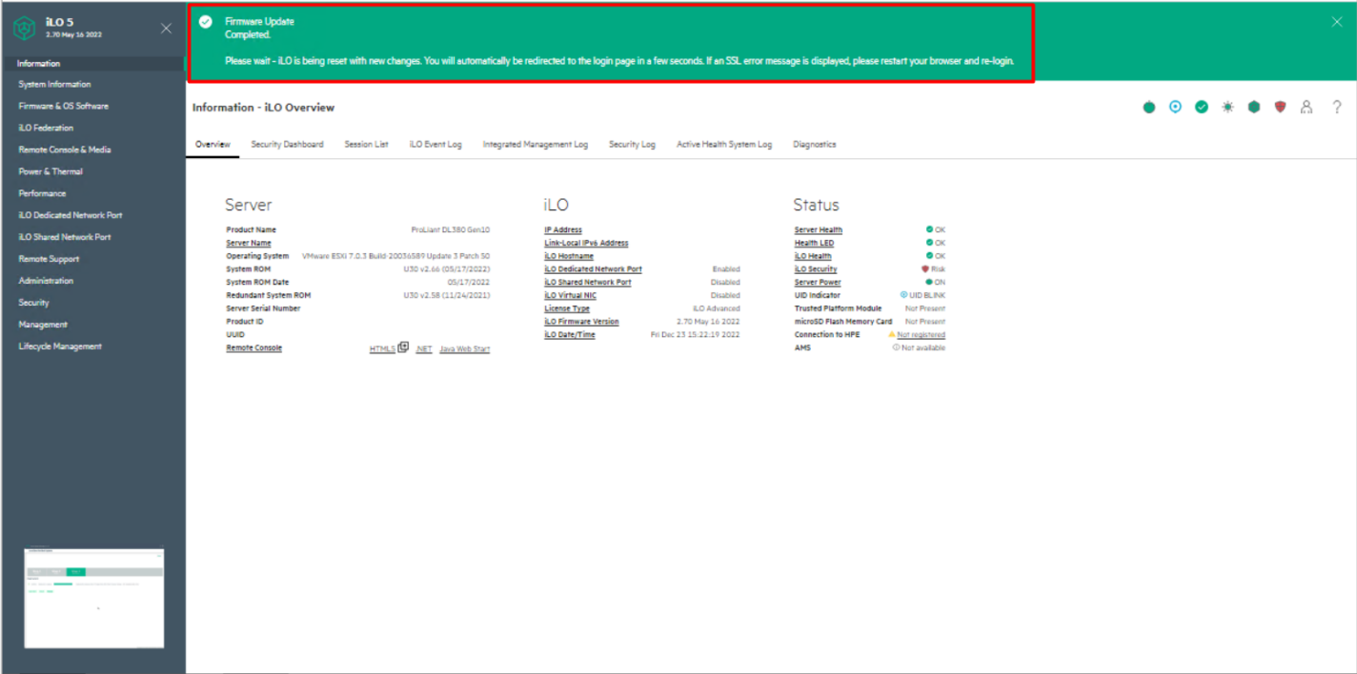Click the iLO Date/Time link

coord(570,335)
